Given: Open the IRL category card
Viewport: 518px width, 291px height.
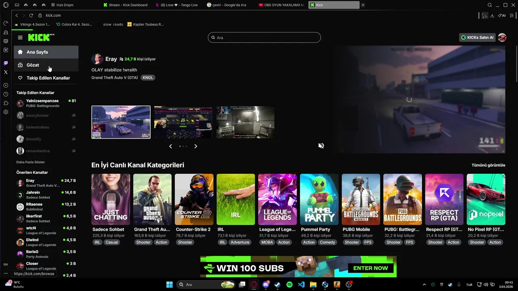Looking at the screenshot, I should 236,199.
